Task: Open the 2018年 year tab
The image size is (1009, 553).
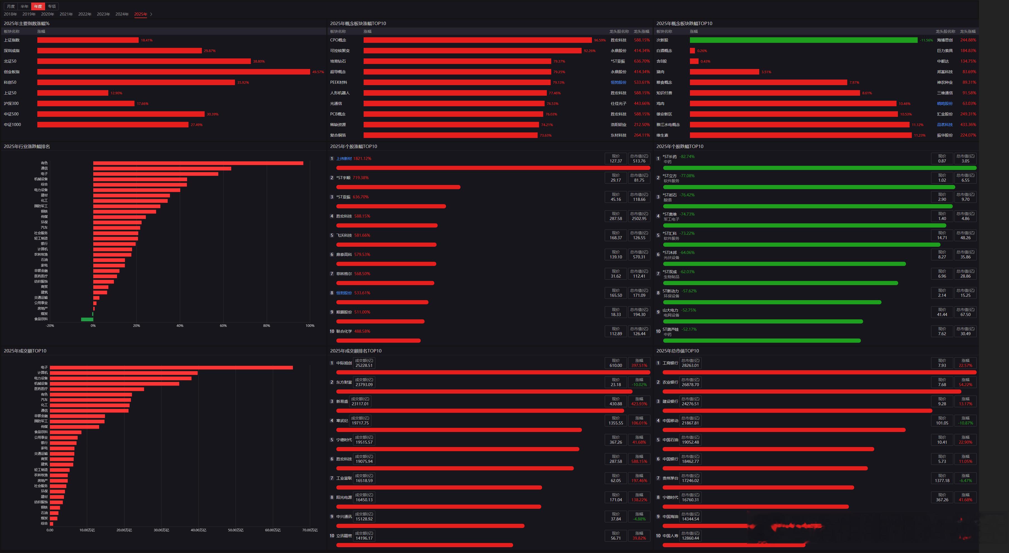Action: click(x=10, y=14)
